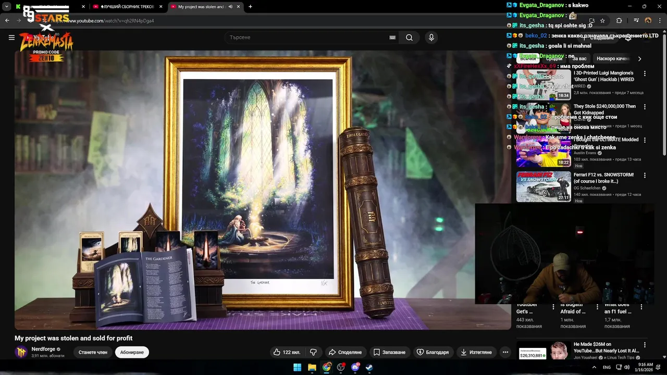Open options for What does an f1 fuel short

click(x=641, y=307)
